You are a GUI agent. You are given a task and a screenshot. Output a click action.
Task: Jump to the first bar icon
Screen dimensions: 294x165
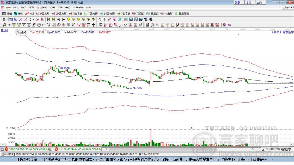coord(49,19)
